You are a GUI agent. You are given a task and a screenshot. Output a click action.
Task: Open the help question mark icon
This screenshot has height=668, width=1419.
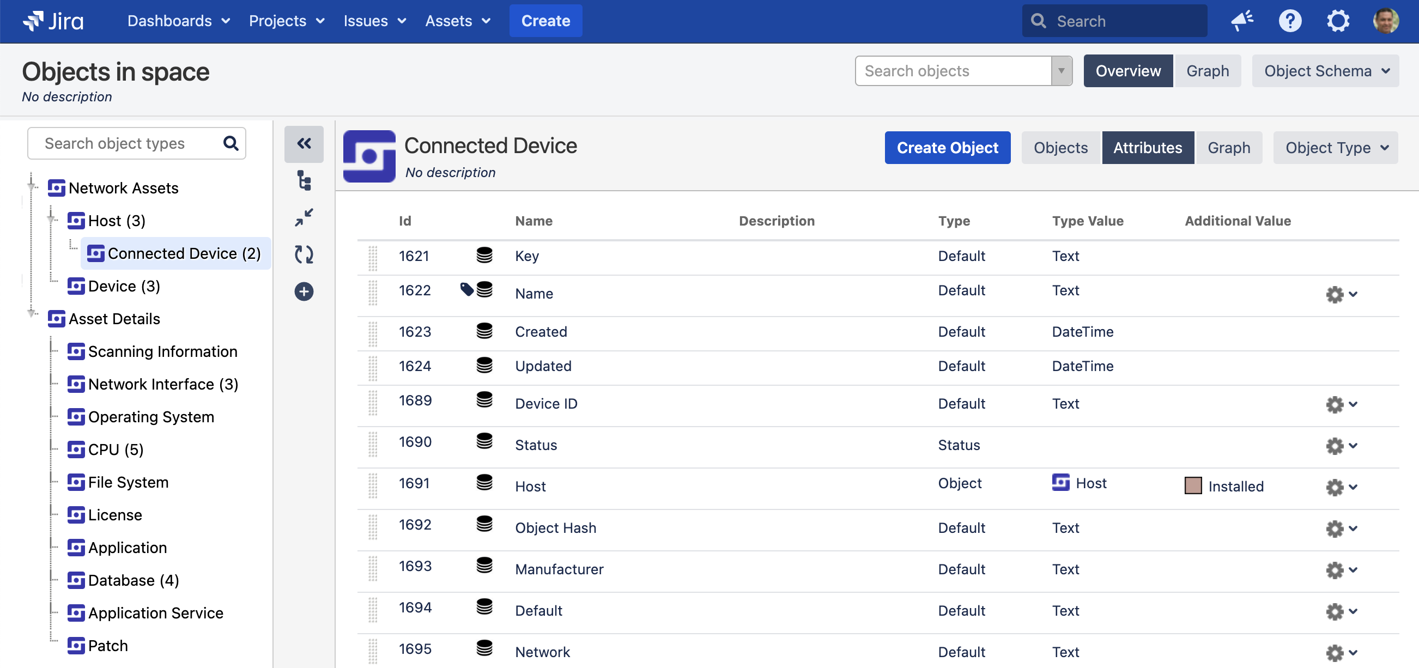tap(1289, 21)
